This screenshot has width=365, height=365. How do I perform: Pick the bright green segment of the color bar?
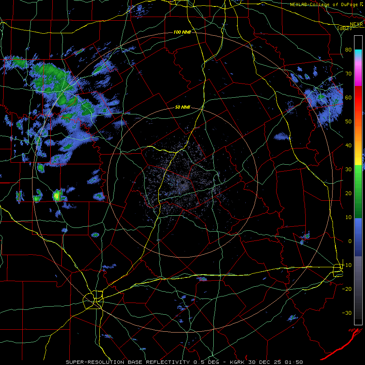(358, 177)
